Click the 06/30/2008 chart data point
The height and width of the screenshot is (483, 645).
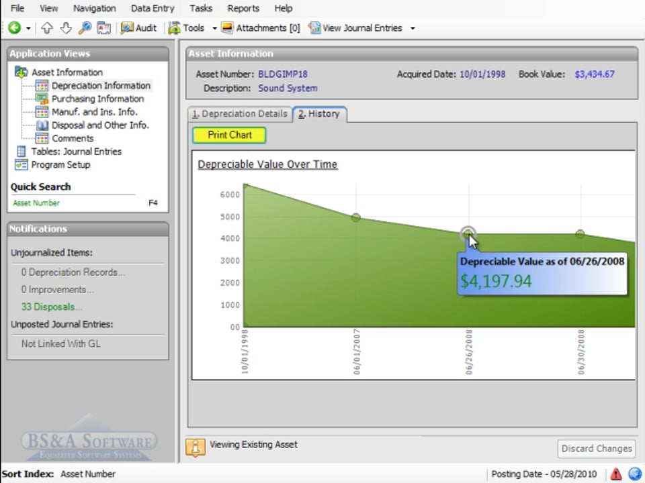(580, 233)
